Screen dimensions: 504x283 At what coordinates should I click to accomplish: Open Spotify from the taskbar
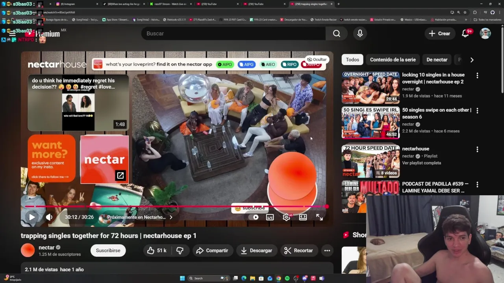(287, 278)
